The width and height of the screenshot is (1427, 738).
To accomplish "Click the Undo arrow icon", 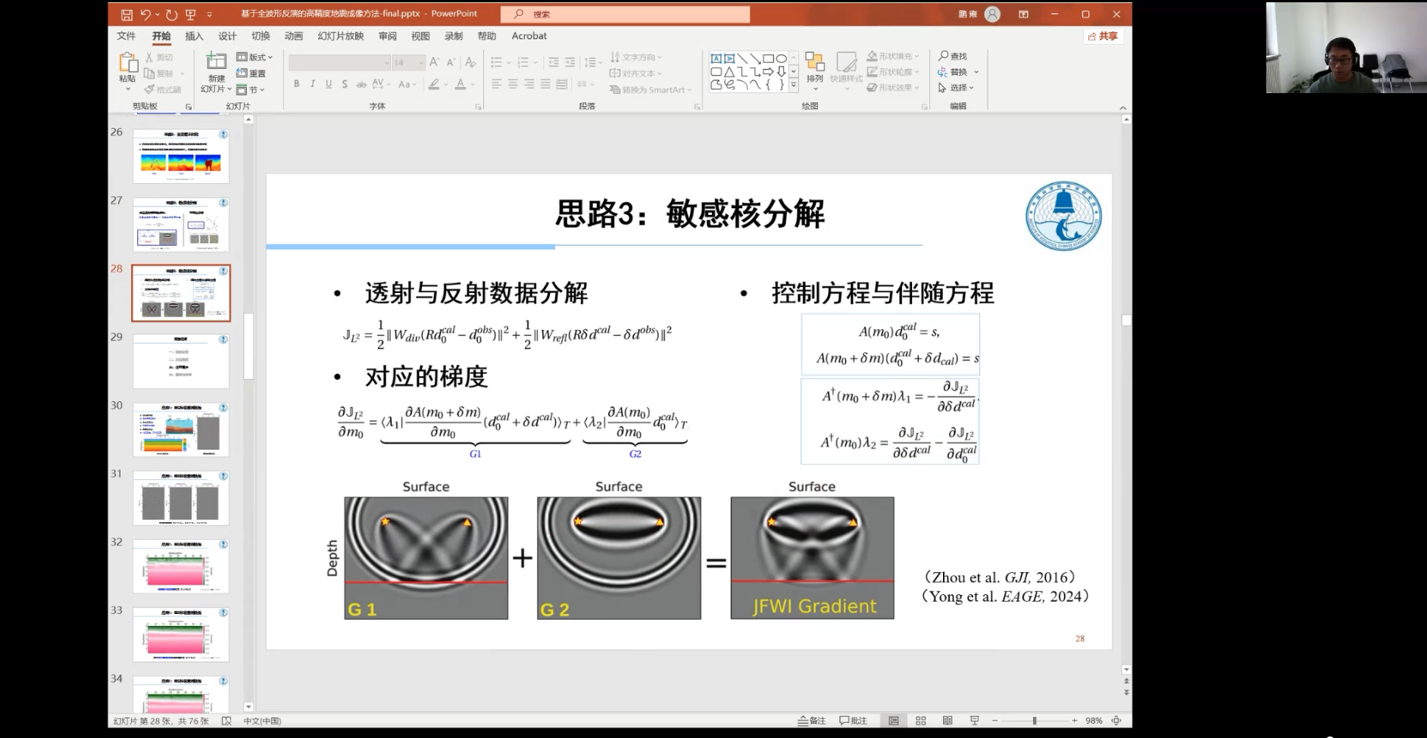I will [x=145, y=14].
